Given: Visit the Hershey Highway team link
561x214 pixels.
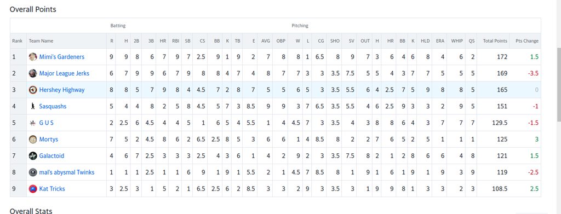Looking at the screenshot, I should point(62,90).
